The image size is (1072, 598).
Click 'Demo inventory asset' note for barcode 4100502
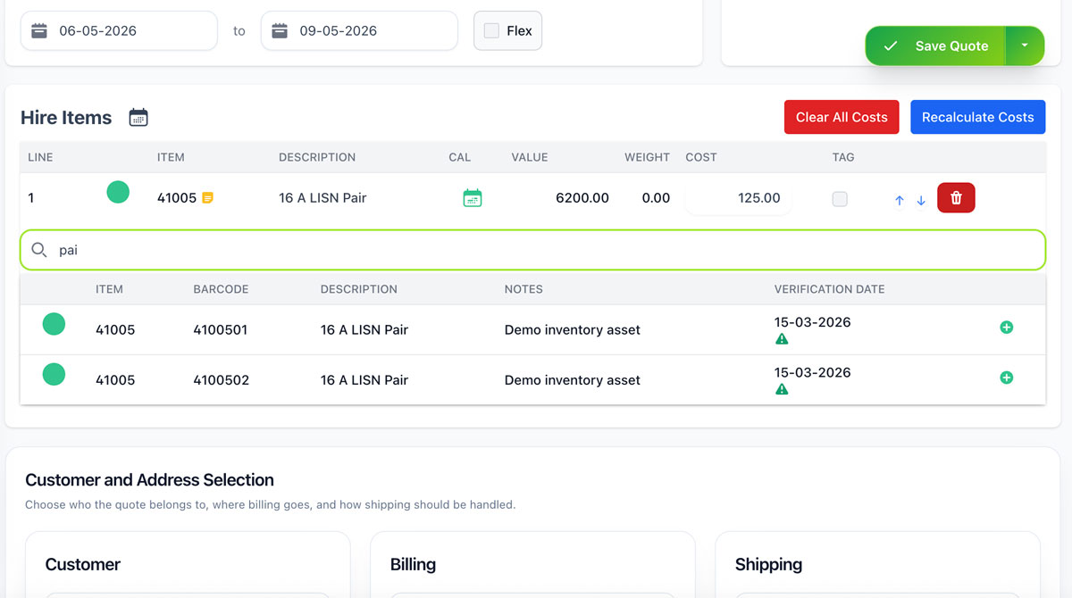coord(573,379)
